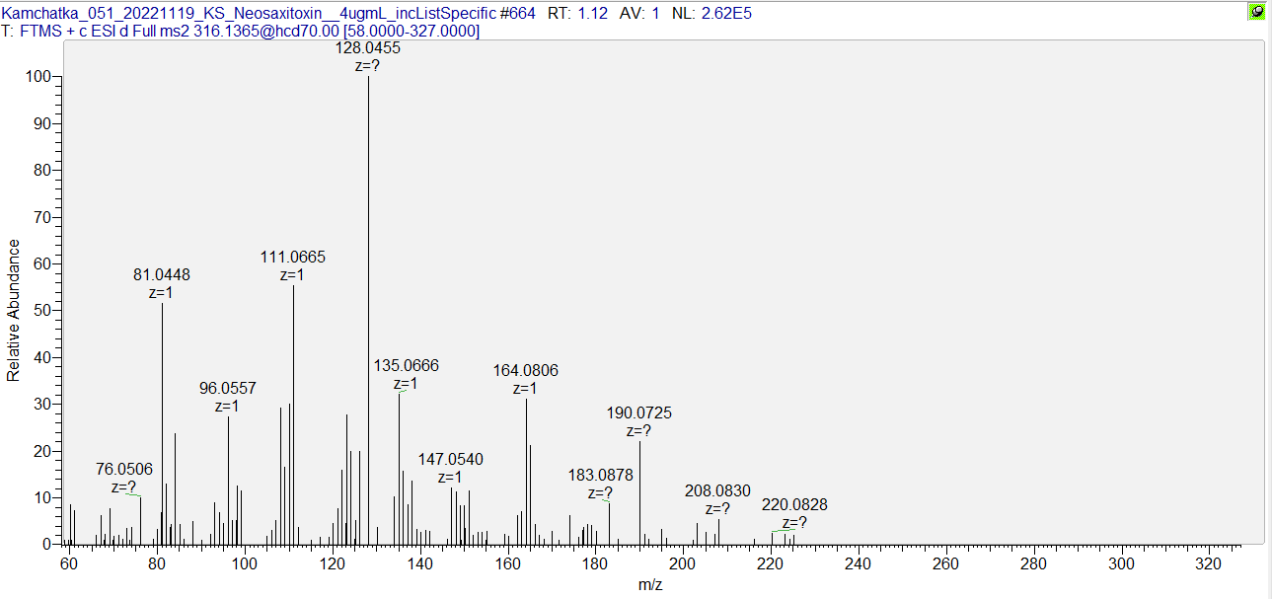
Task: Click the 76.0506 peak label
Action: click(124, 469)
